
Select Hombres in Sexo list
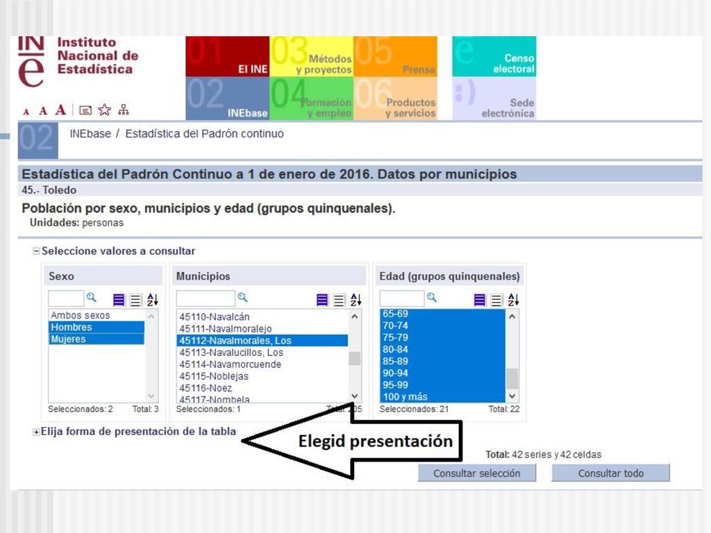(97, 327)
